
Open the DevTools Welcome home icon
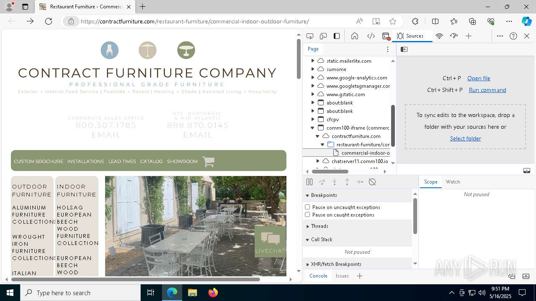[x=355, y=36]
